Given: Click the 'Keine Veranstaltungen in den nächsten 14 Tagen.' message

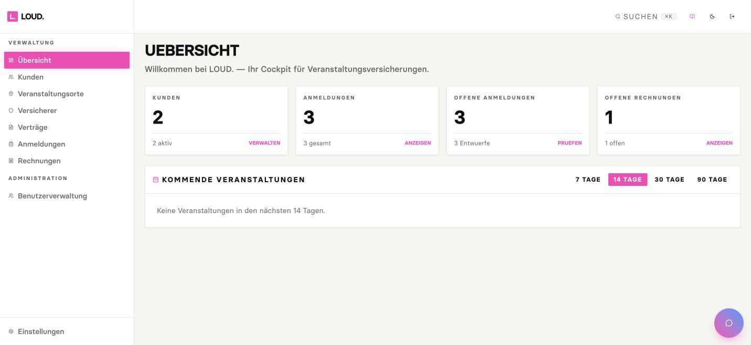Looking at the screenshot, I should tap(241, 210).
